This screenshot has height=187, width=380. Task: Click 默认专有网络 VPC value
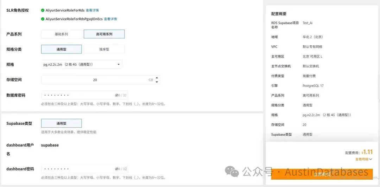point(312,47)
